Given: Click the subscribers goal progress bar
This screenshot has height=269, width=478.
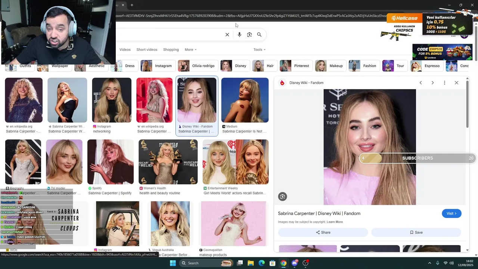Looking at the screenshot, I should (418, 158).
